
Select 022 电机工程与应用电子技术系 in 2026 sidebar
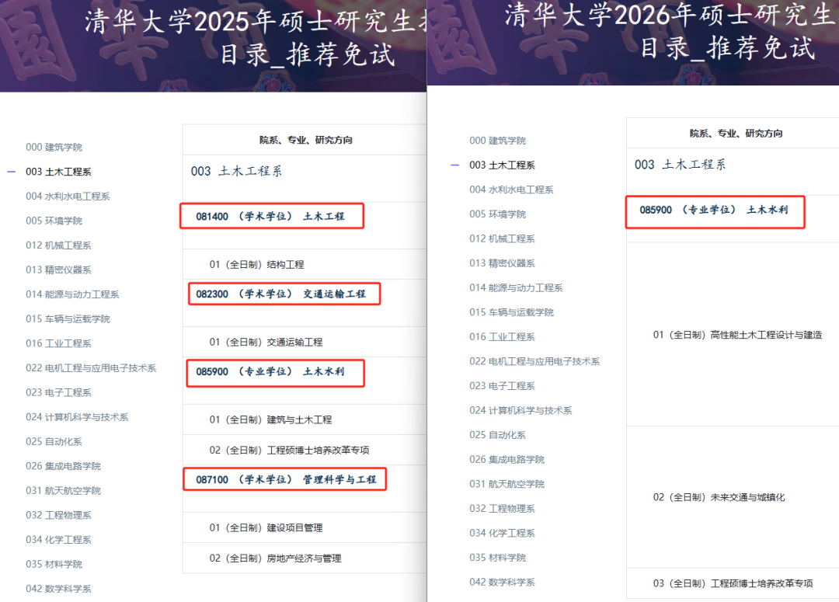click(x=534, y=362)
